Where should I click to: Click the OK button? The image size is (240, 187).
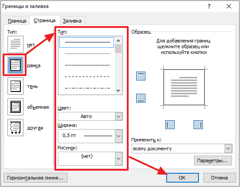point(183,178)
